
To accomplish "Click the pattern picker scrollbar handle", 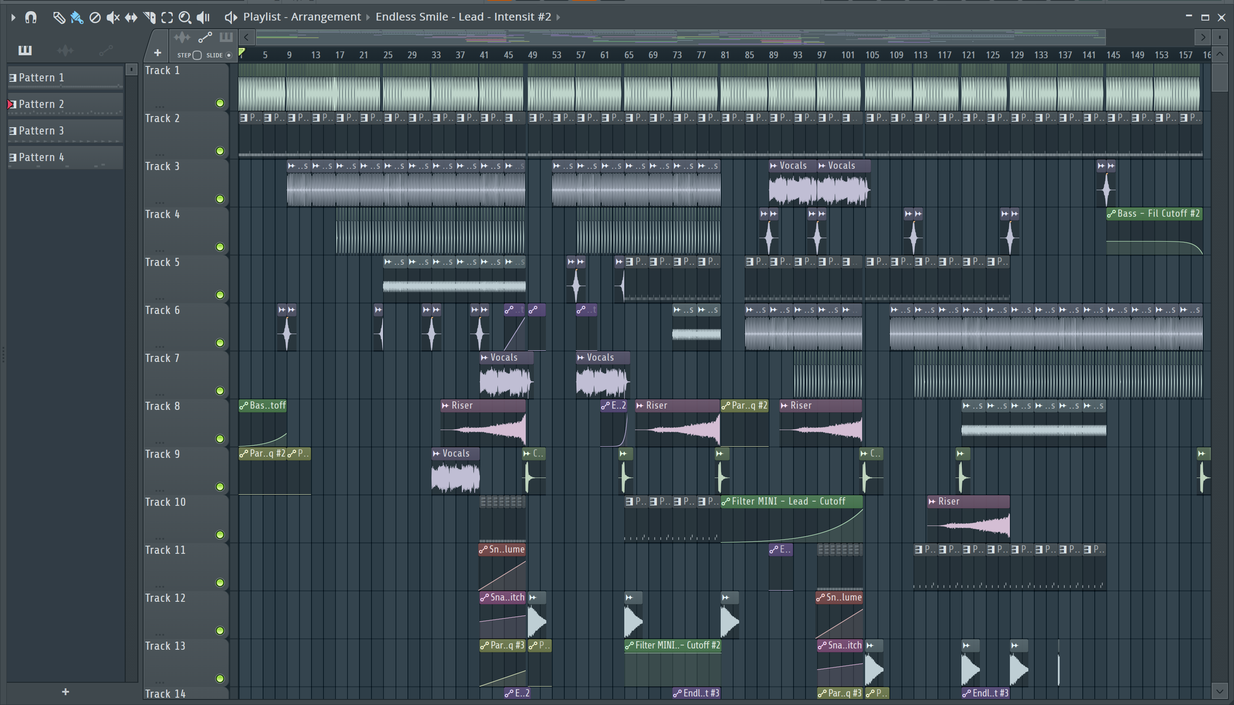I will (131, 70).
